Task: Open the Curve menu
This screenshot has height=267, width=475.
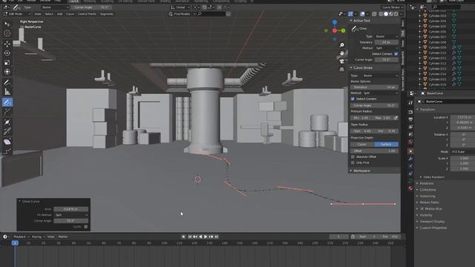Action: click(70, 14)
